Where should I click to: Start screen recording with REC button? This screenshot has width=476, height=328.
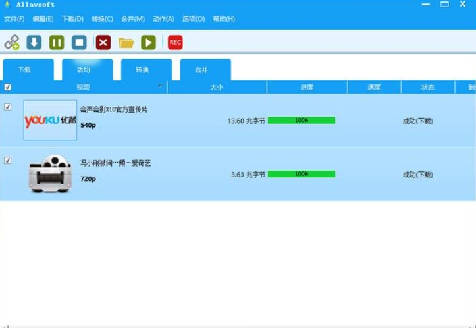tap(175, 42)
